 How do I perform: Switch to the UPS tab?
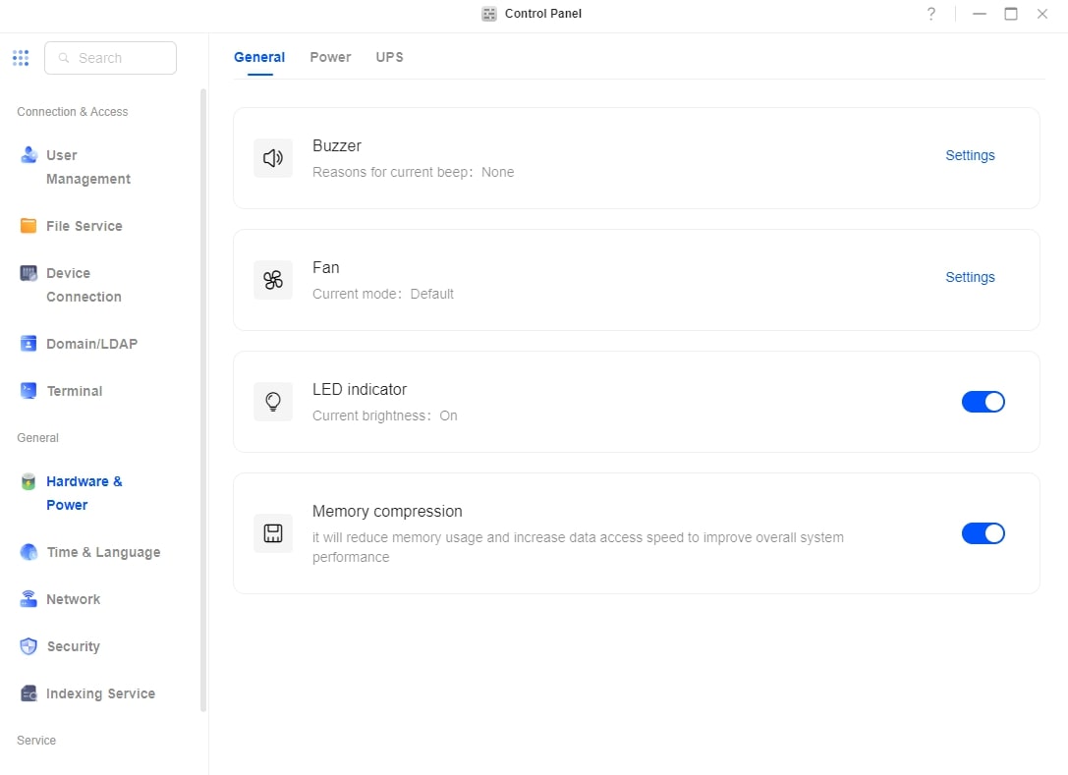point(389,57)
